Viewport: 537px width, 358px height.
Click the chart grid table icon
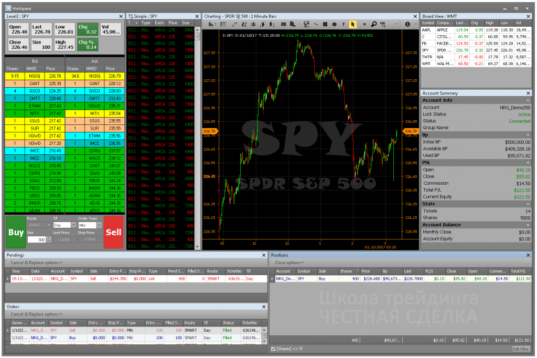click(x=223, y=24)
